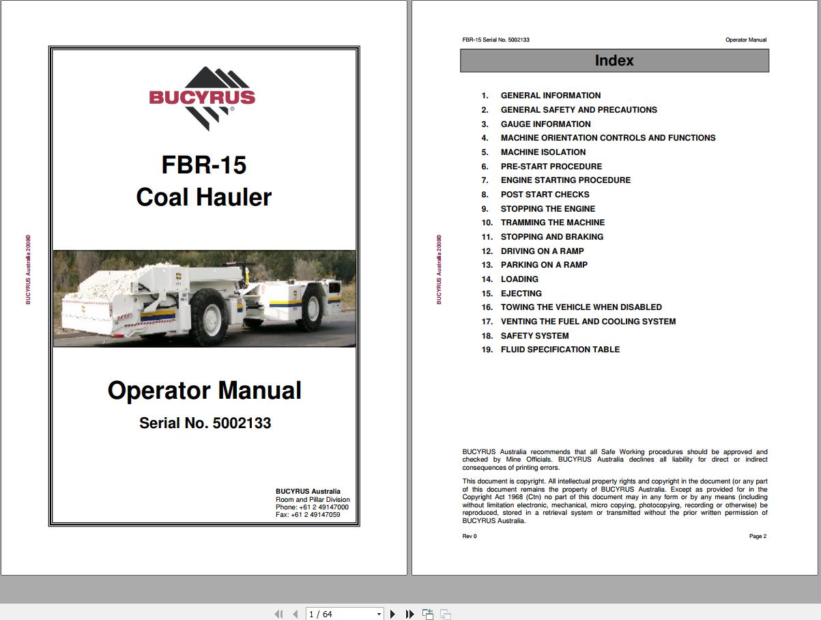The image size is (821, 620).
Task: Click the go to previous view icon
Action: tap(428, 614)
